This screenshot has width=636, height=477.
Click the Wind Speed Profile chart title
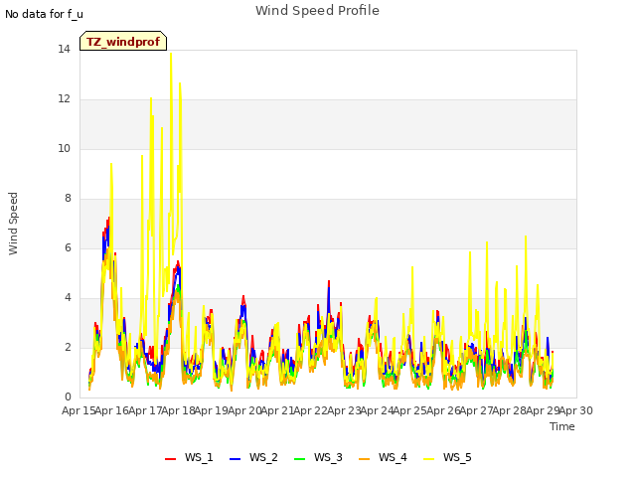pos(317,11)
